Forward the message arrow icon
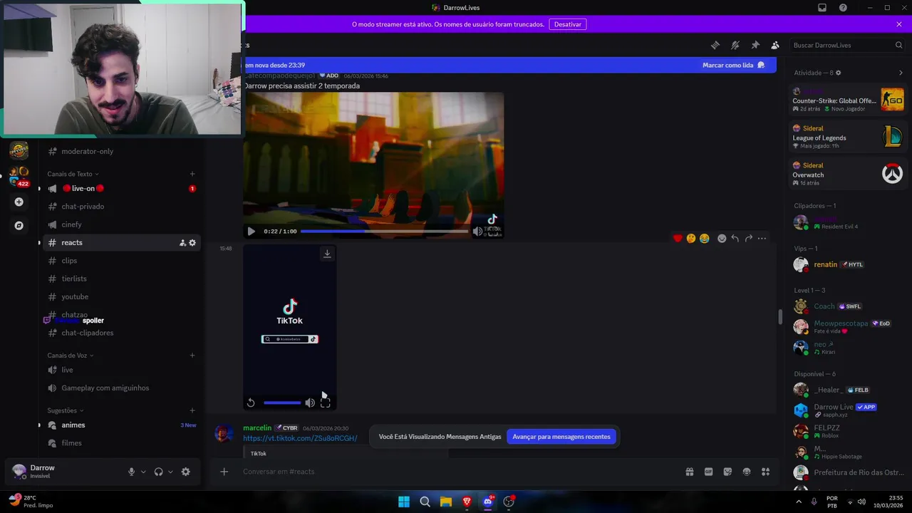912x513 pixels. click(x=748, y=239)
